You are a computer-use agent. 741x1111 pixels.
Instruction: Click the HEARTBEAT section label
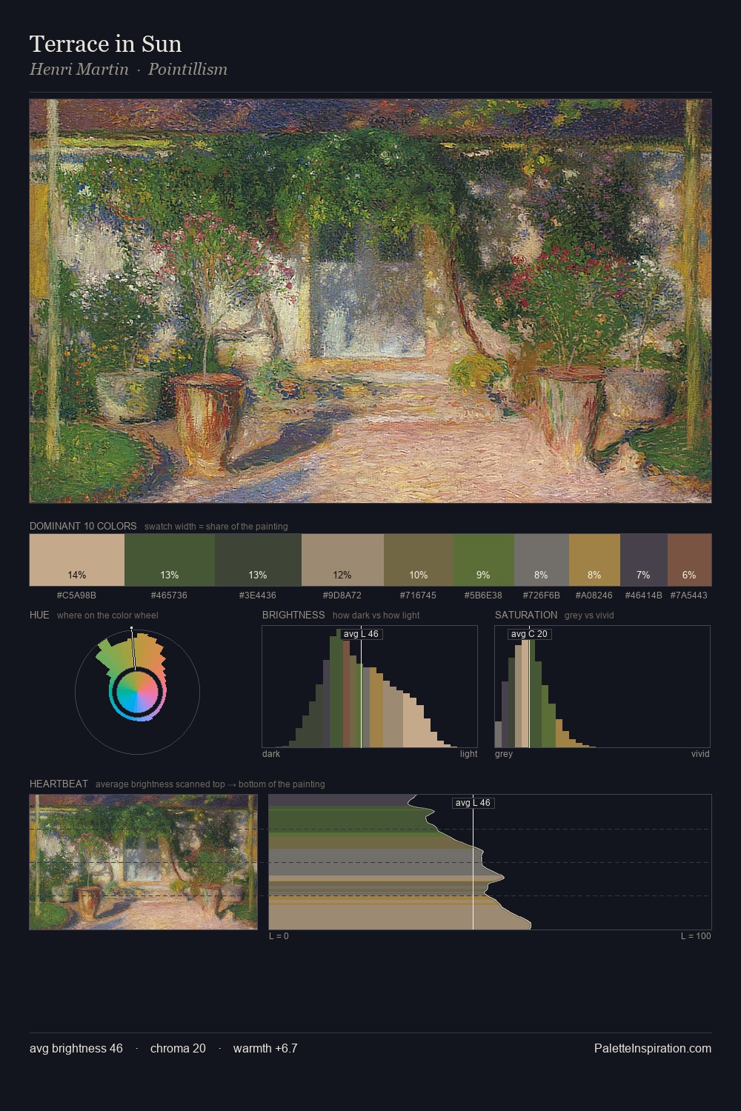pyautogui.click(x=59, y=784)
